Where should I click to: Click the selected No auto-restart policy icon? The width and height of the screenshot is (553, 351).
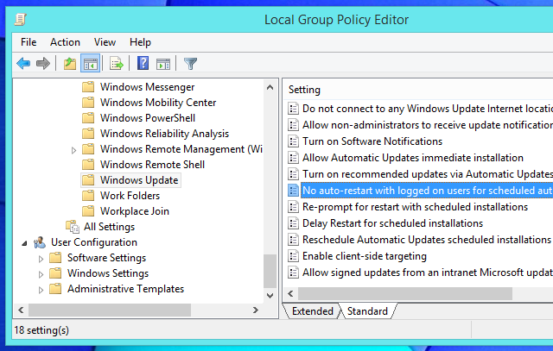pos(293,191)
